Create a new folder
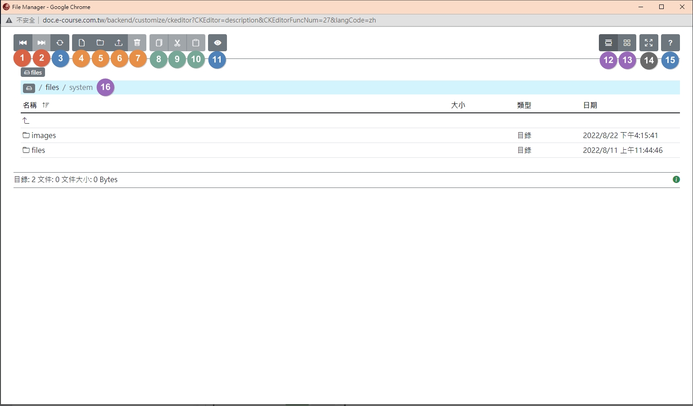This screenshot has width=693, height=406. (x=100, y=43)
